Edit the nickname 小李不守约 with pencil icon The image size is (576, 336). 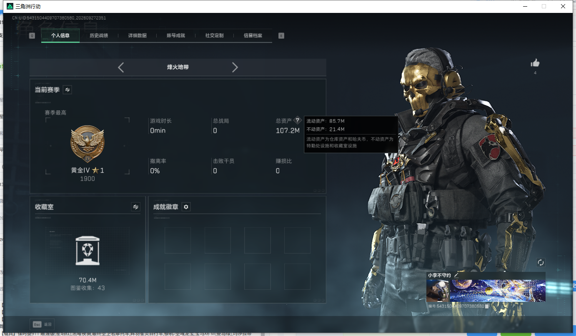456,275
